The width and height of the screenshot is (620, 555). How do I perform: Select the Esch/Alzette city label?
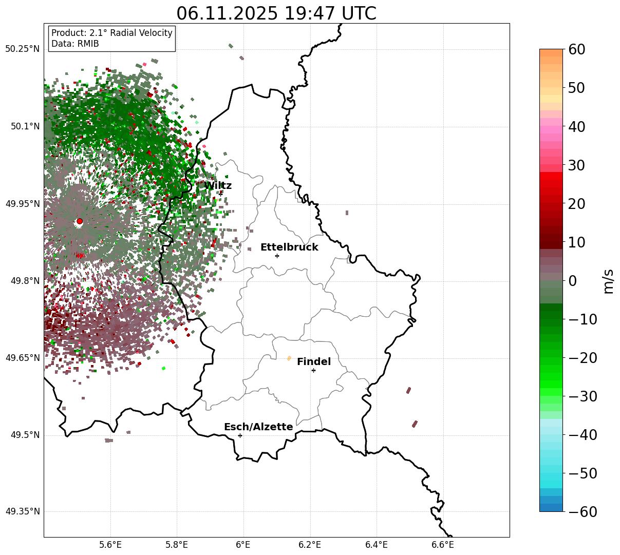tap(258, 427)
